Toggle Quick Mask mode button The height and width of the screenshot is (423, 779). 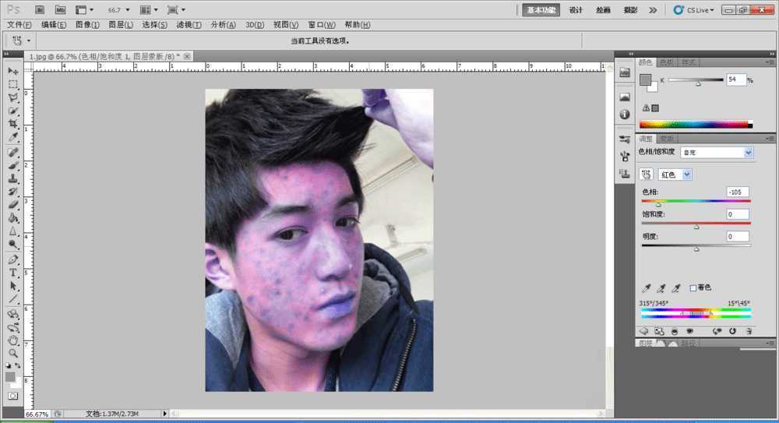(12, 396)
